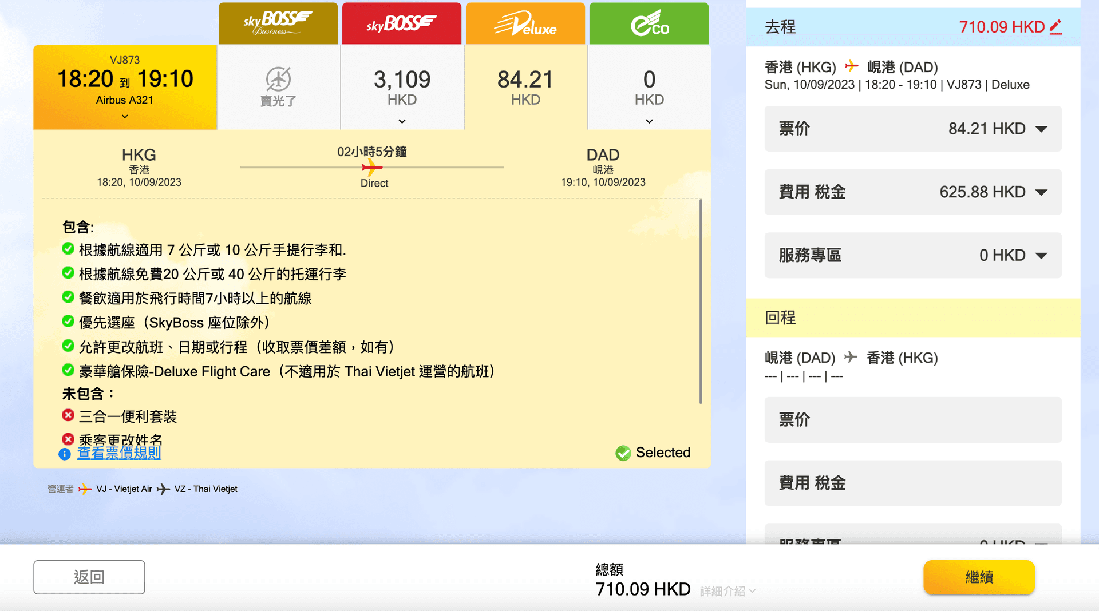Click the 回程 section header
1099x611 pixels.
click(913, 318)
